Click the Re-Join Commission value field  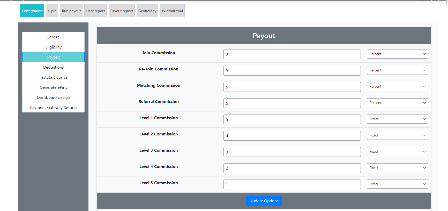(292, 71)
